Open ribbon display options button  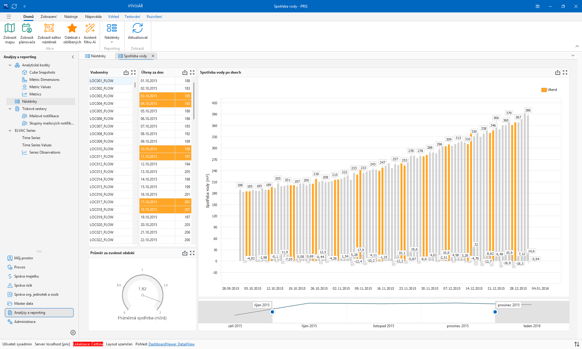coord(537,6)
